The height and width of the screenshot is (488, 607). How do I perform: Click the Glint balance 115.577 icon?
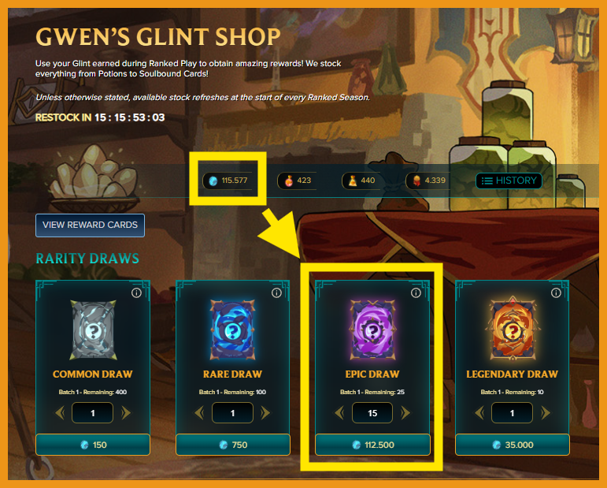point(213,181)
